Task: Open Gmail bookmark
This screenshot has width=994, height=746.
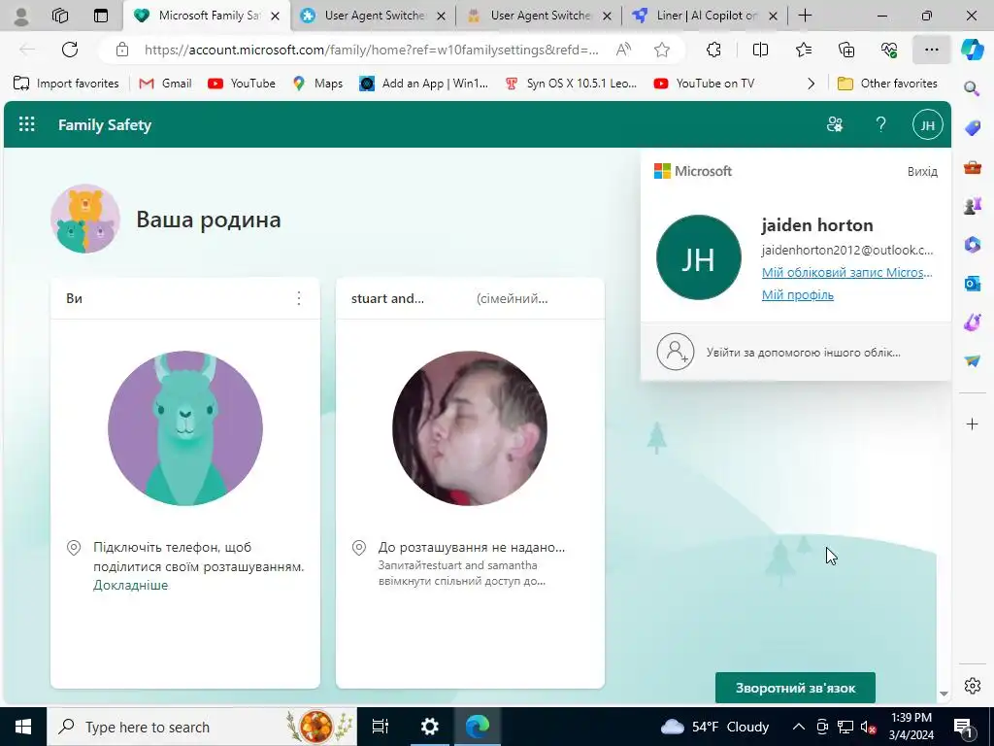Action: (165, 84)
